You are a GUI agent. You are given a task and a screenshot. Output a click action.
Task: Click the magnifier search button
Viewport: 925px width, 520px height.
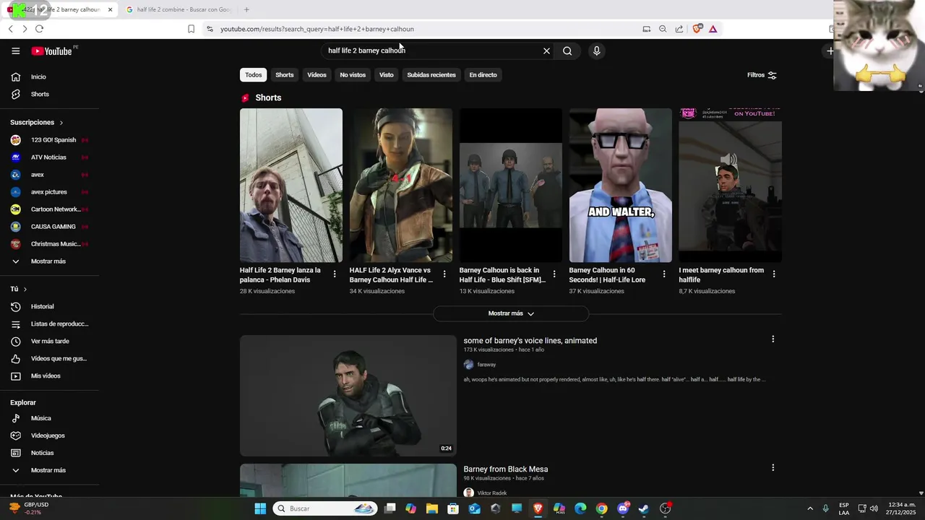point(567,51)
